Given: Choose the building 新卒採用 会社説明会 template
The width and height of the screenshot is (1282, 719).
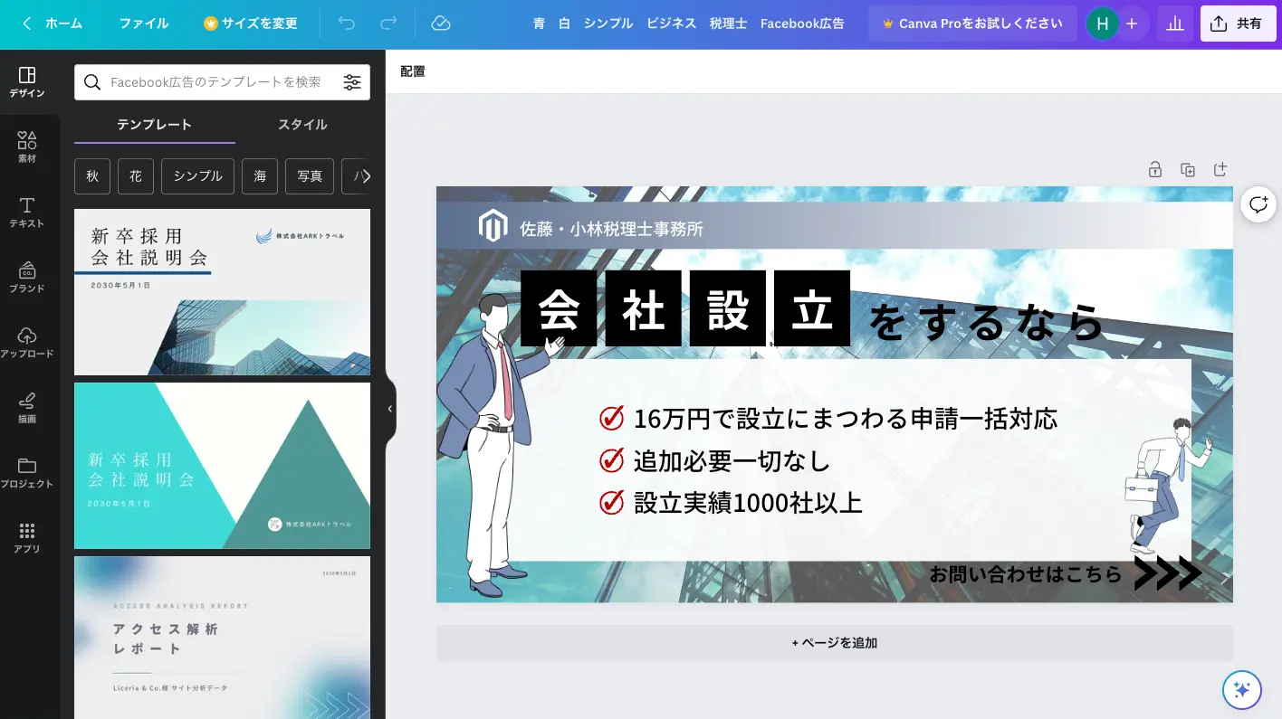Looking at the screenshot, I should 222,292.
